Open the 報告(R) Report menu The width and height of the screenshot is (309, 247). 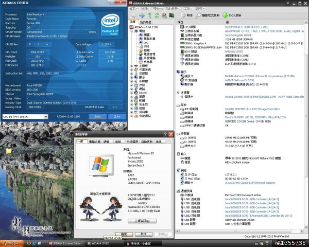click(158, 9)
